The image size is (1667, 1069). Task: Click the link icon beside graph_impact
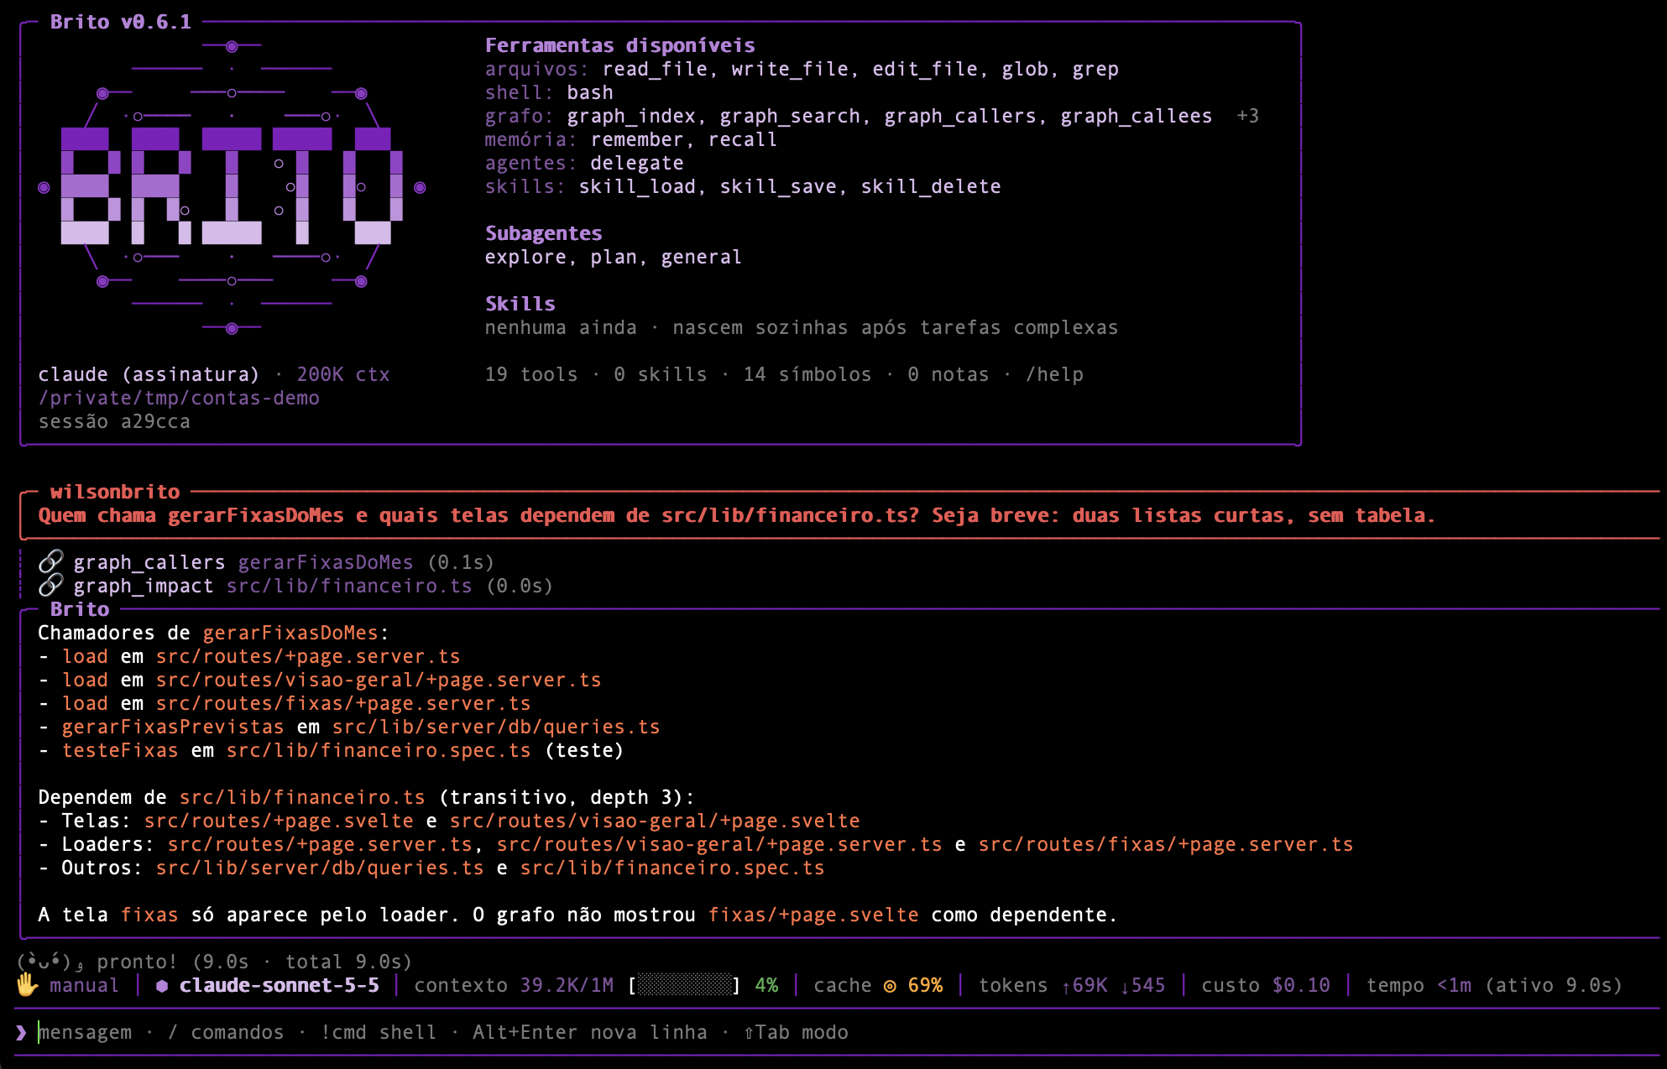click(51, 585)
